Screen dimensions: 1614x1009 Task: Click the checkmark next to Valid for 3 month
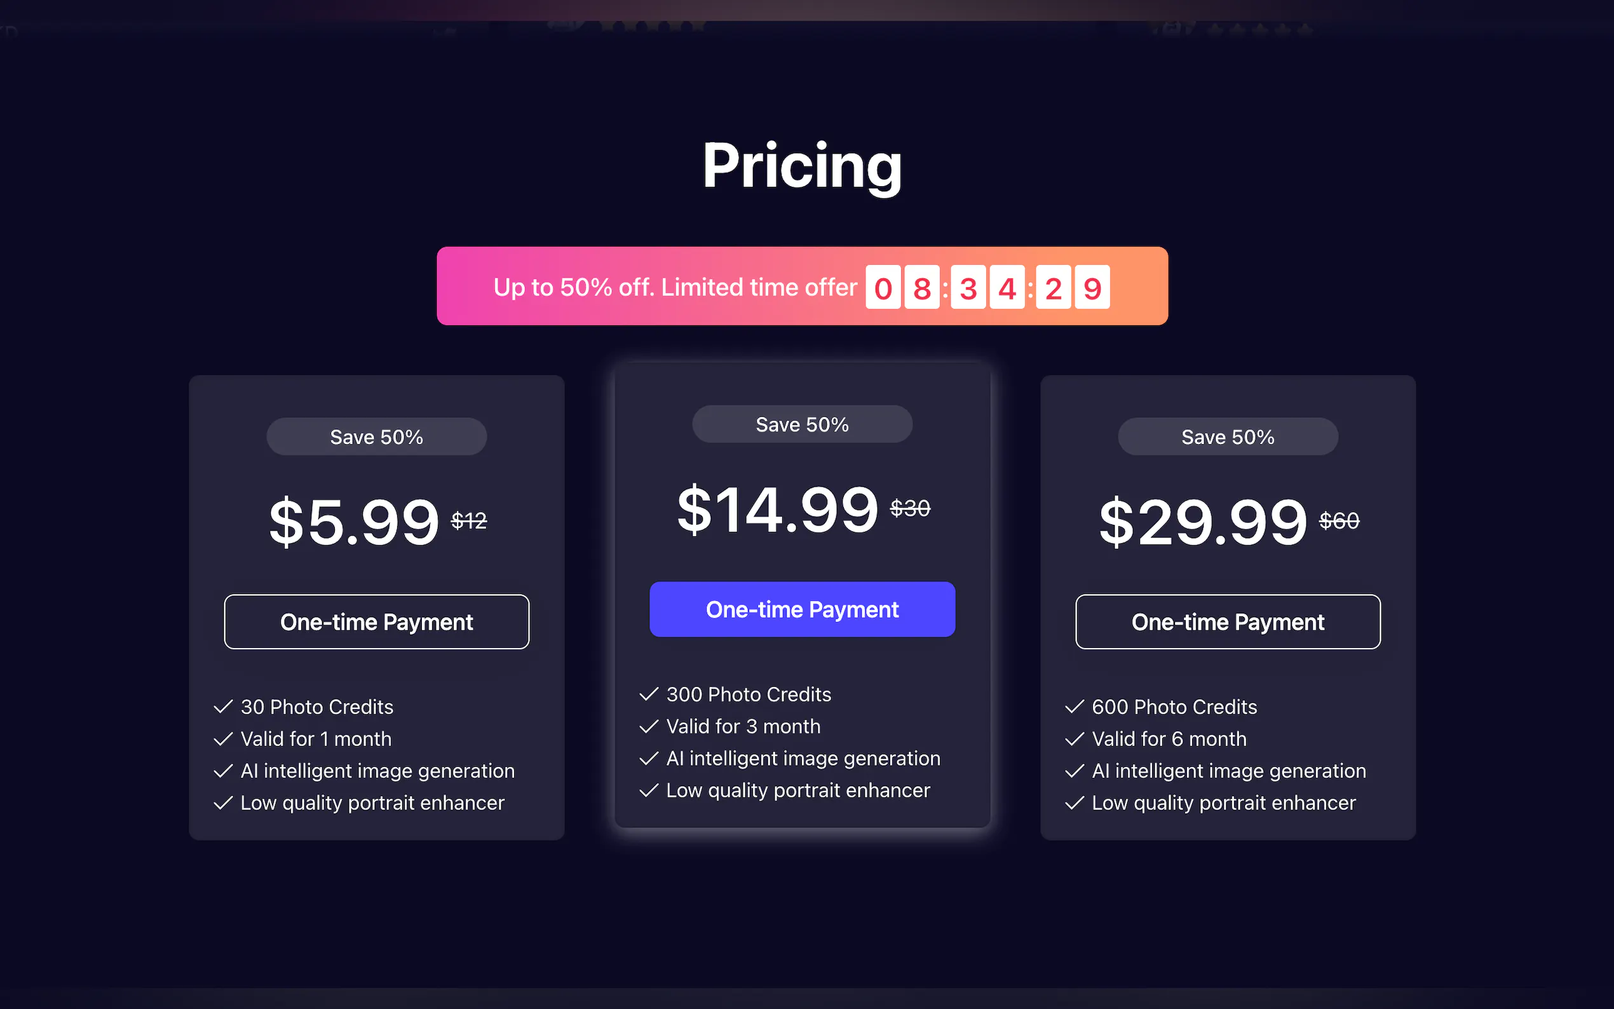pos(649,726)
